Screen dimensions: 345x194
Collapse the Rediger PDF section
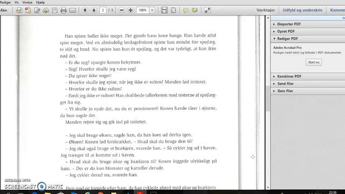(x=308, y=38)
